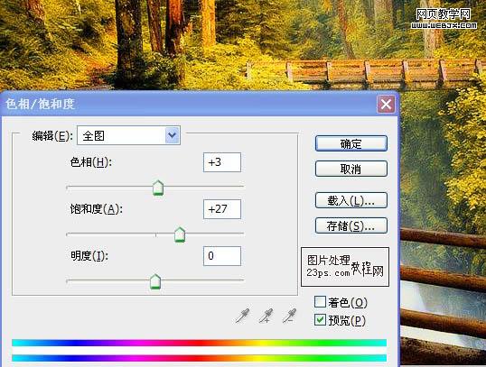Click the upper color spectrum bar

click(199, 343)
